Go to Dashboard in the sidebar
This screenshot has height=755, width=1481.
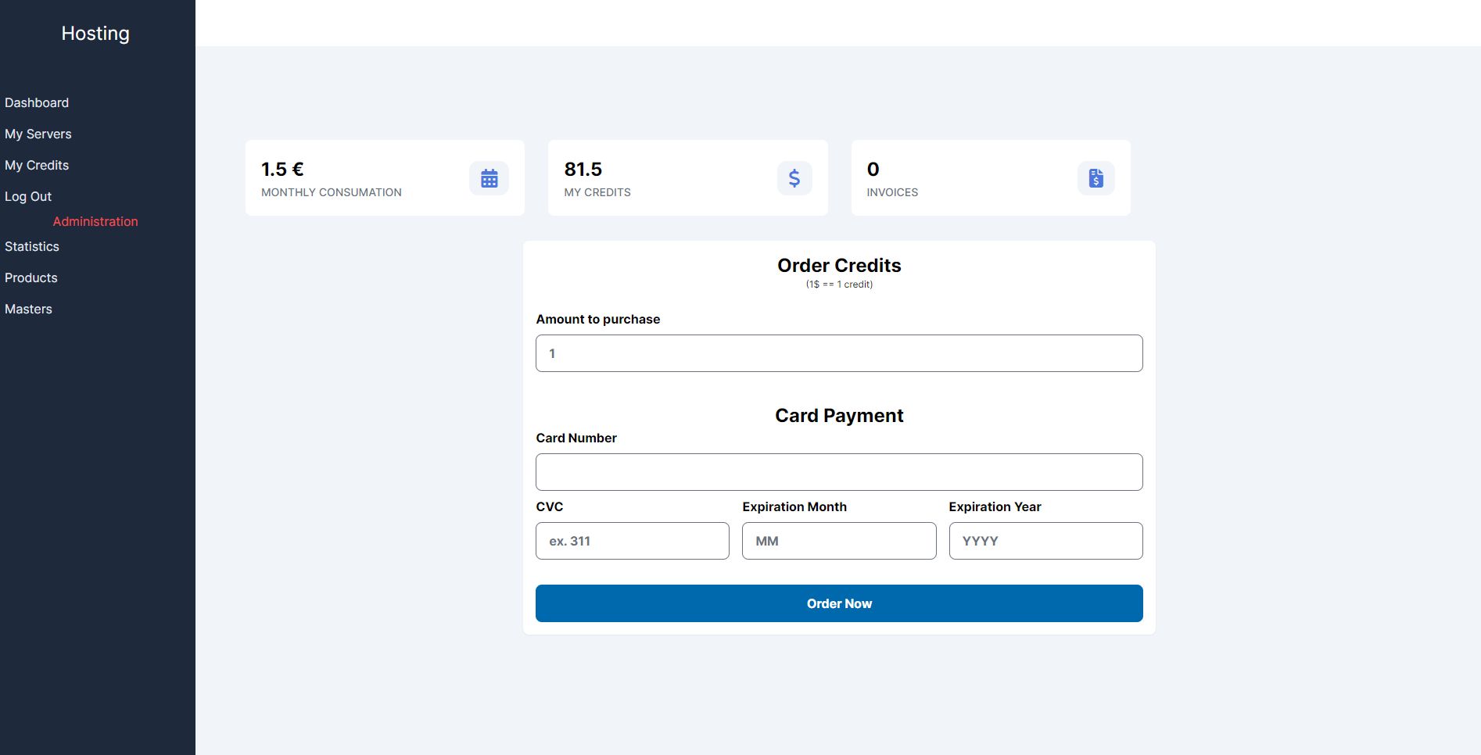[x=37, y=103]
